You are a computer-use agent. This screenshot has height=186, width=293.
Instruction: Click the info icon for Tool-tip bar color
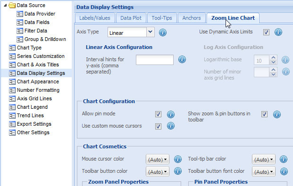[x=284, y=159]
